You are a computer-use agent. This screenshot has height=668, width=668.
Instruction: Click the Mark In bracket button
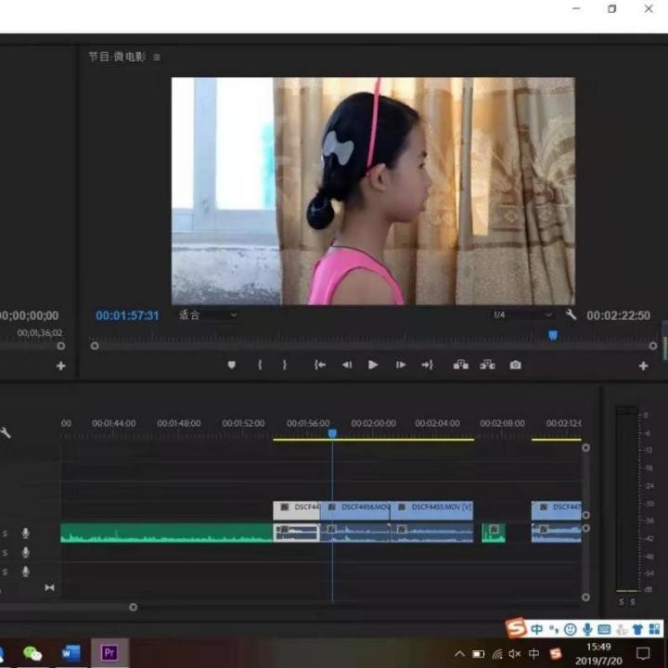click(x=260, y=366)
